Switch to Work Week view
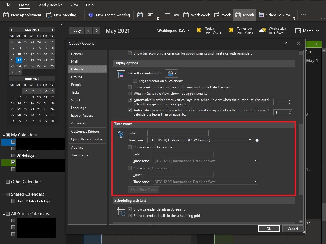Viewport: 326px width, 244px height. [197, 15]
